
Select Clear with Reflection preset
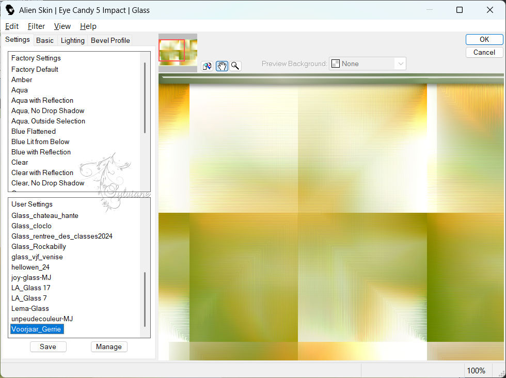[x=42, y=172]
